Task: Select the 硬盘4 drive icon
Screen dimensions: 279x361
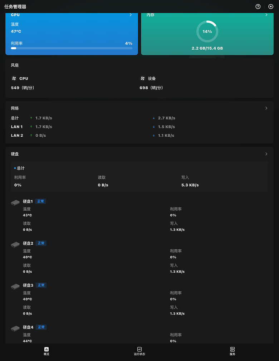Action: pos(15,328)
